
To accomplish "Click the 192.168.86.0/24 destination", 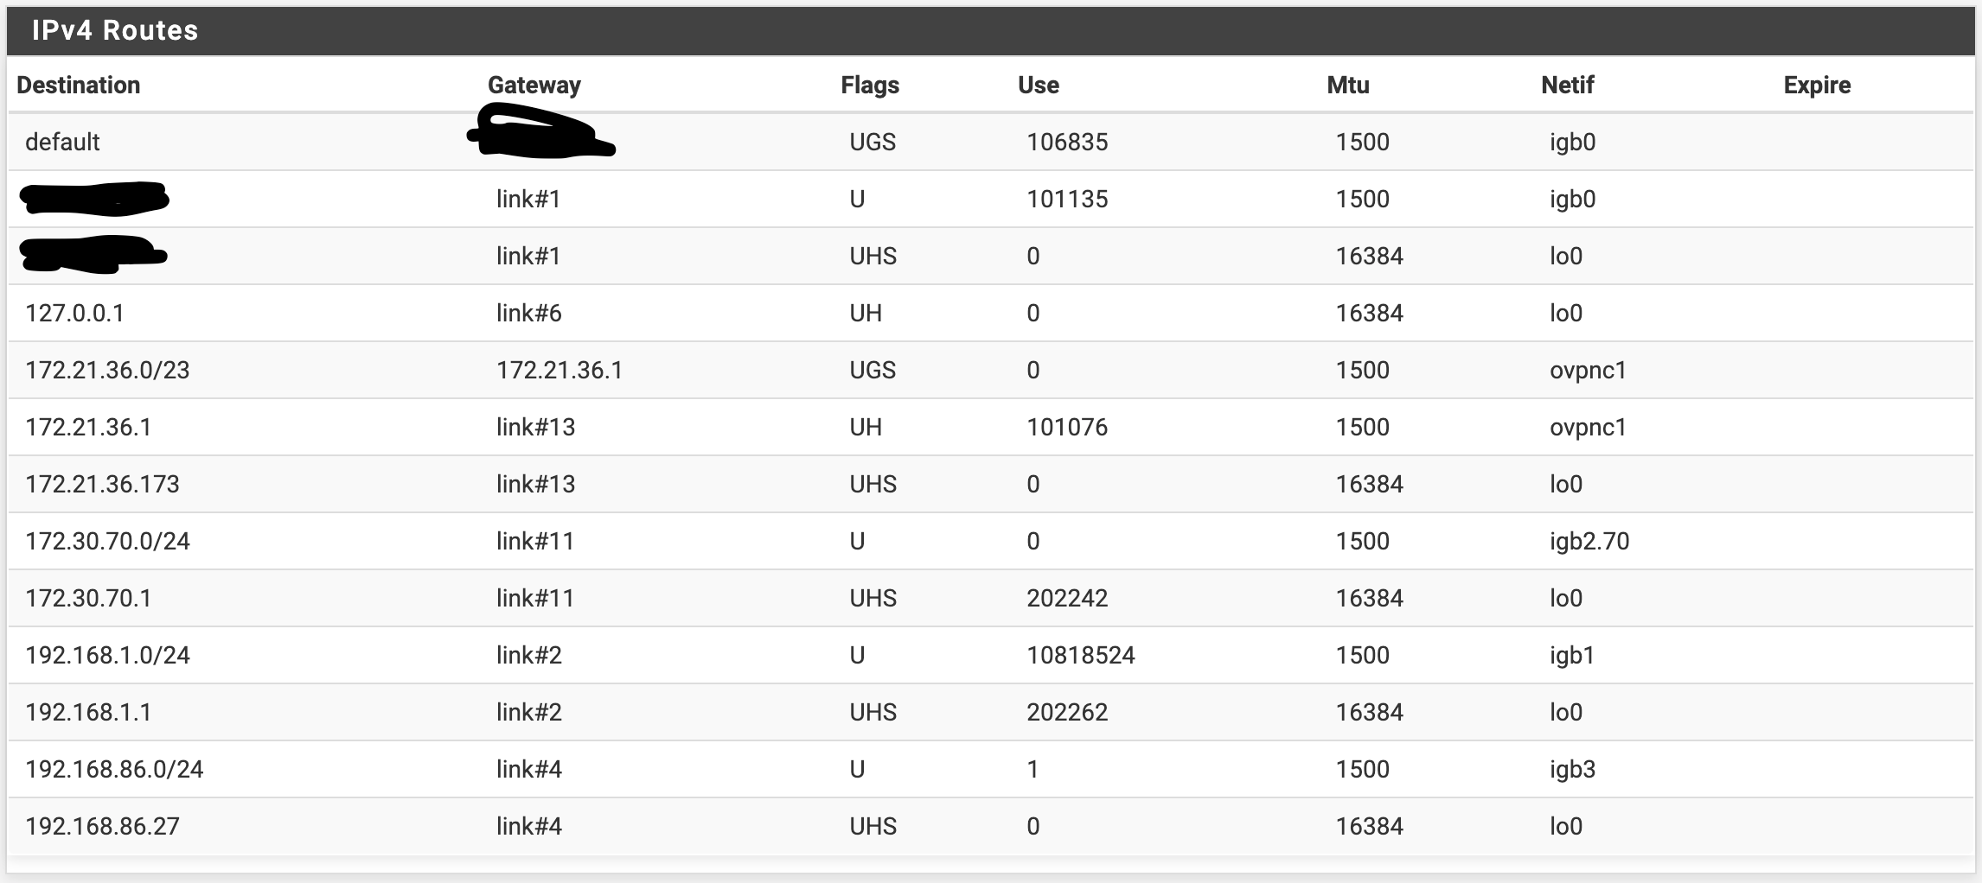I will pyautogui.click(x=114, y=769).
